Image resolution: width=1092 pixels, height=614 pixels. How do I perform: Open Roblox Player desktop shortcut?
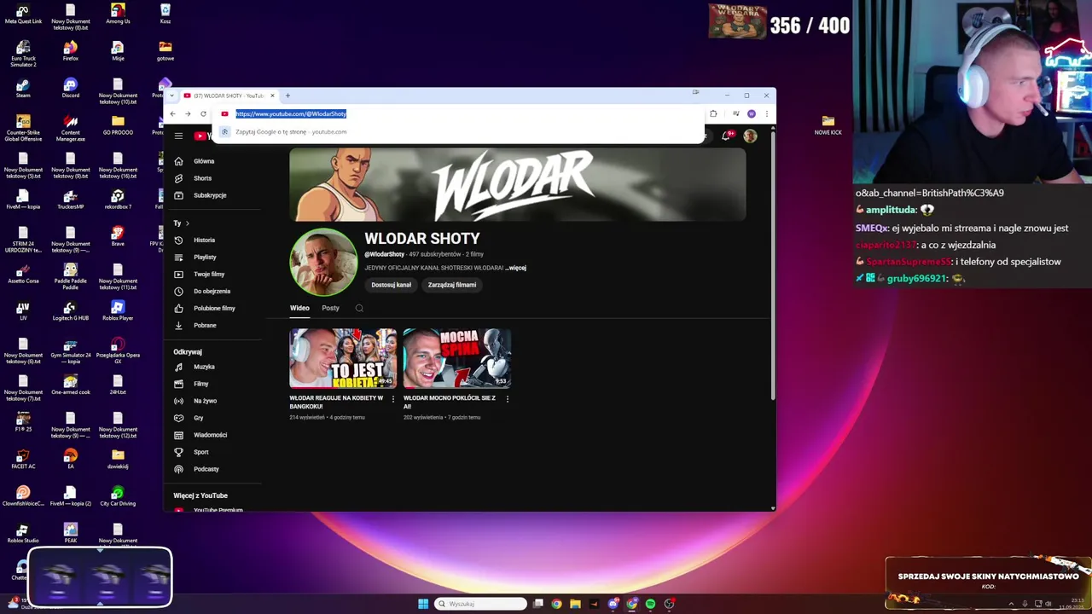pos(118,310)
